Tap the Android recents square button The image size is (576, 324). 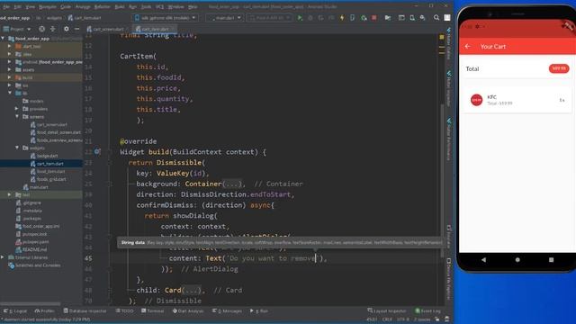[x=551, y=260]
